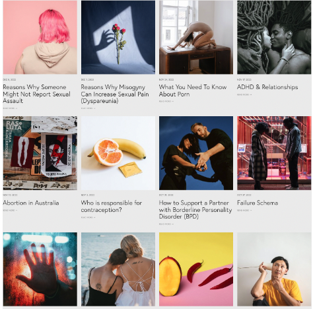The image size is (313, 309).
Task: Open the street posters collage thumbnail
Action: (40, 153)
